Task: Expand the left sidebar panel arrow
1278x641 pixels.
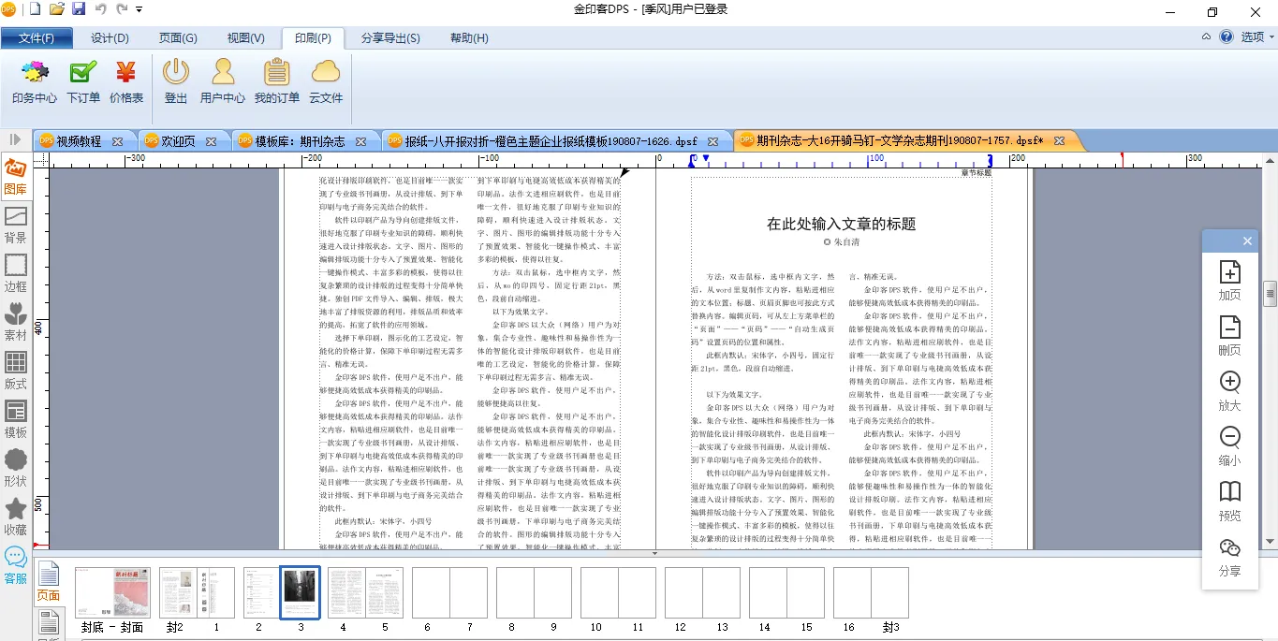Action: (x=15, y=139)
